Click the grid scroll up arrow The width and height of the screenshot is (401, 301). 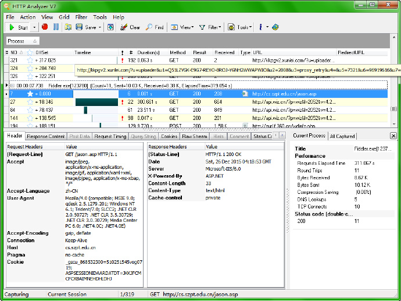(394, 38)
